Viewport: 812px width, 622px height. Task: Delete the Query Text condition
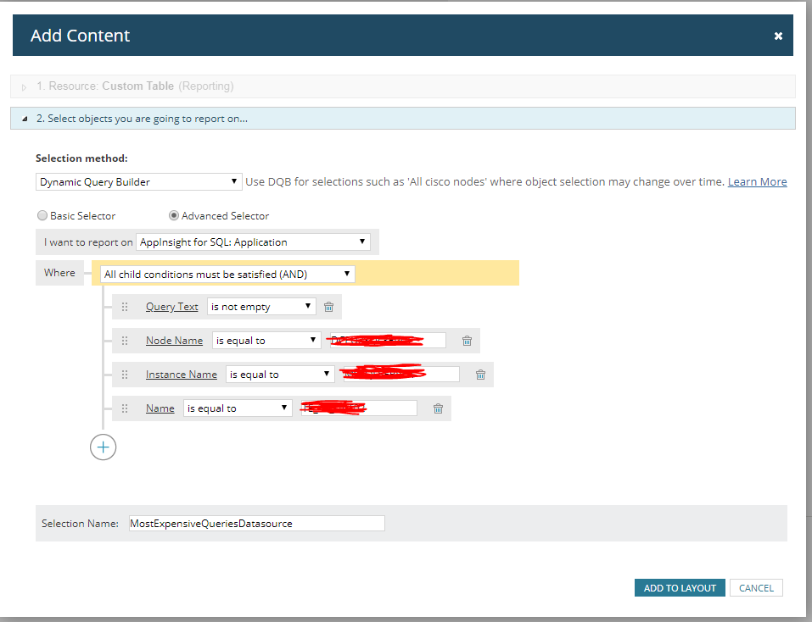click(328, 307)
